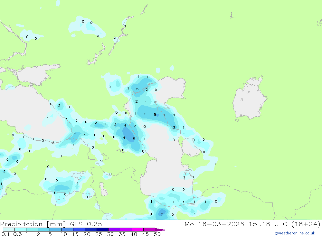
Task: Click the '35' legend scale label
Action: point(122,234)
